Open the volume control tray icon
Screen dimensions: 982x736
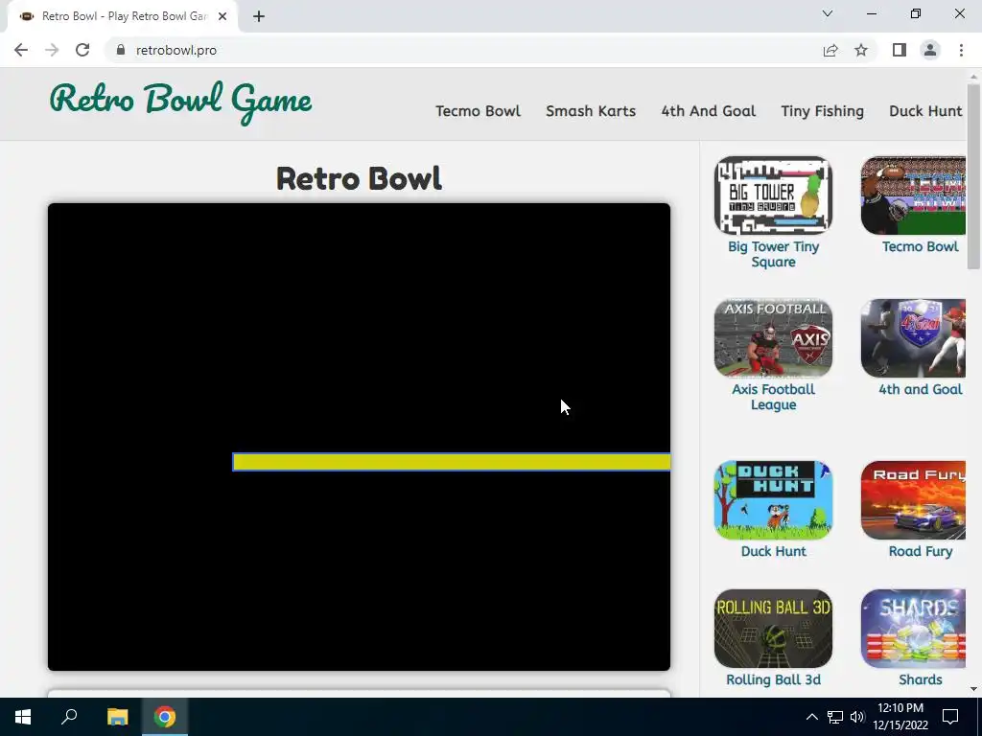[x=857, y=717]
